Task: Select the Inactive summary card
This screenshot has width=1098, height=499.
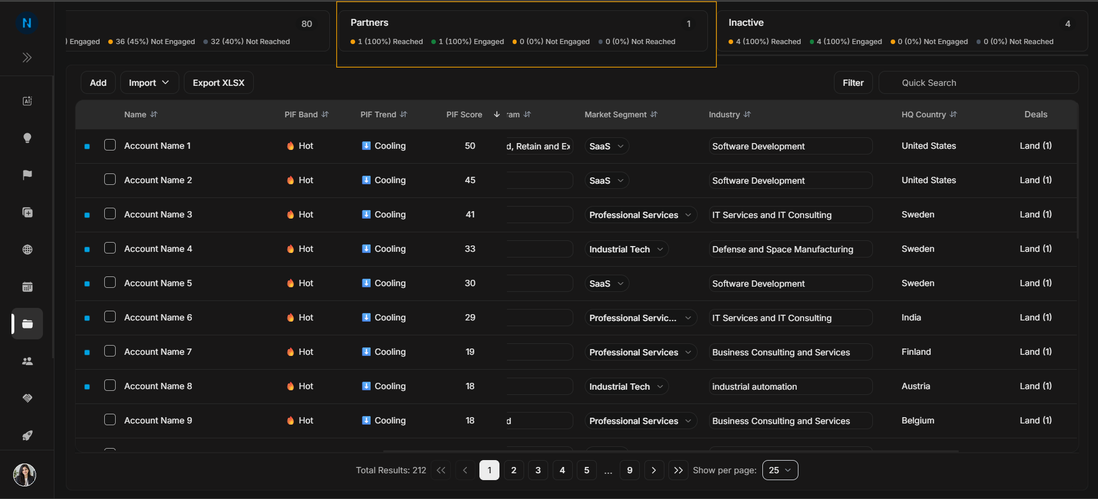Action: 902,31
